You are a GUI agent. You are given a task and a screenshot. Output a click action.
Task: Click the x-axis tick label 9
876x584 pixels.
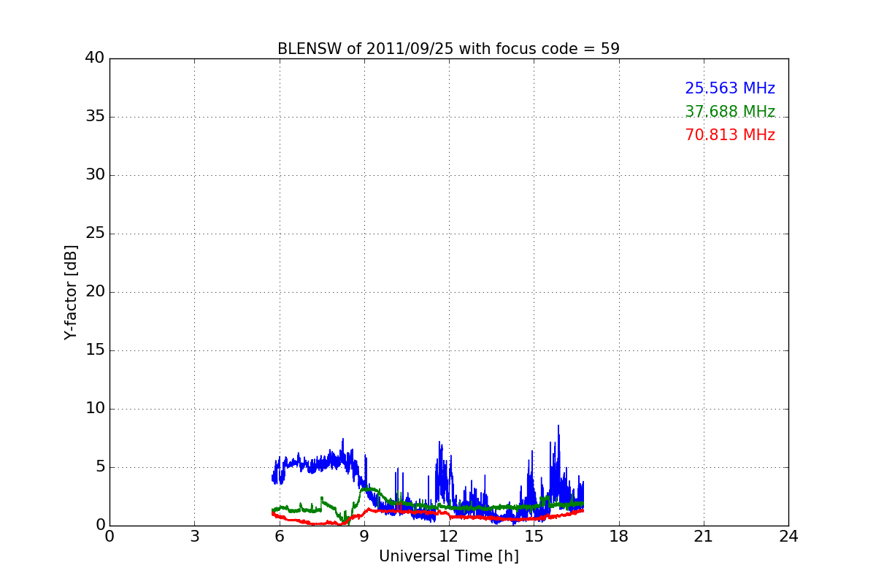(x=364, y=537)
